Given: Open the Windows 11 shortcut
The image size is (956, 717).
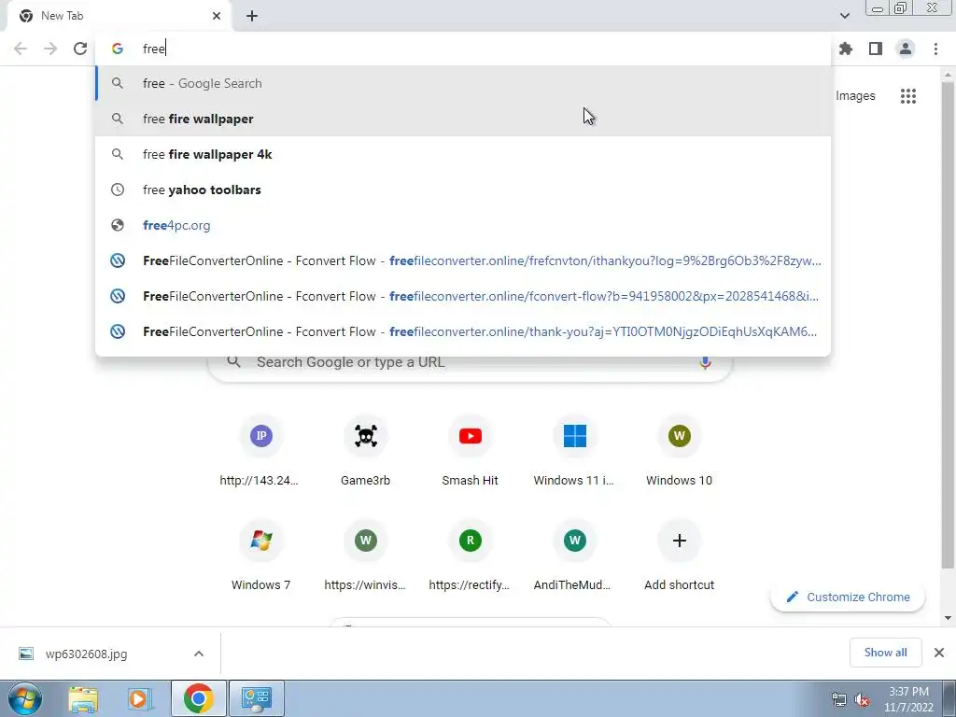Looking at the screenshot, I should click(x=575, y=451).
